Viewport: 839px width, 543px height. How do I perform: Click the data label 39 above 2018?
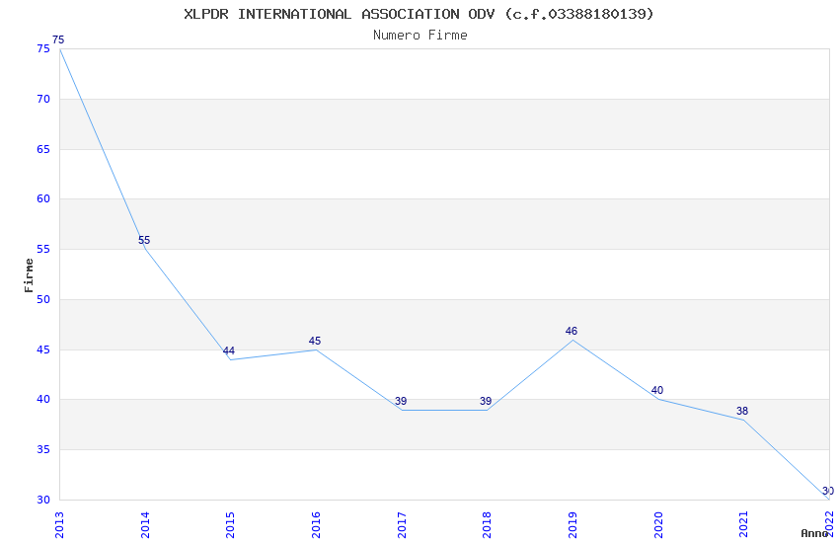(x=486, y=401)
